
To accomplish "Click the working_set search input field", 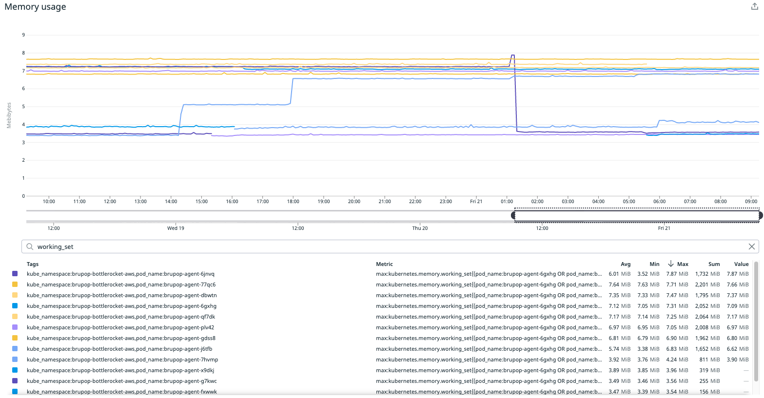I will tap(390, 246).
